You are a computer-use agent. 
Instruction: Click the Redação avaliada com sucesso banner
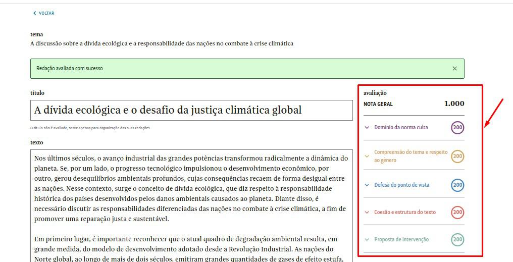[x=202, y=69]
